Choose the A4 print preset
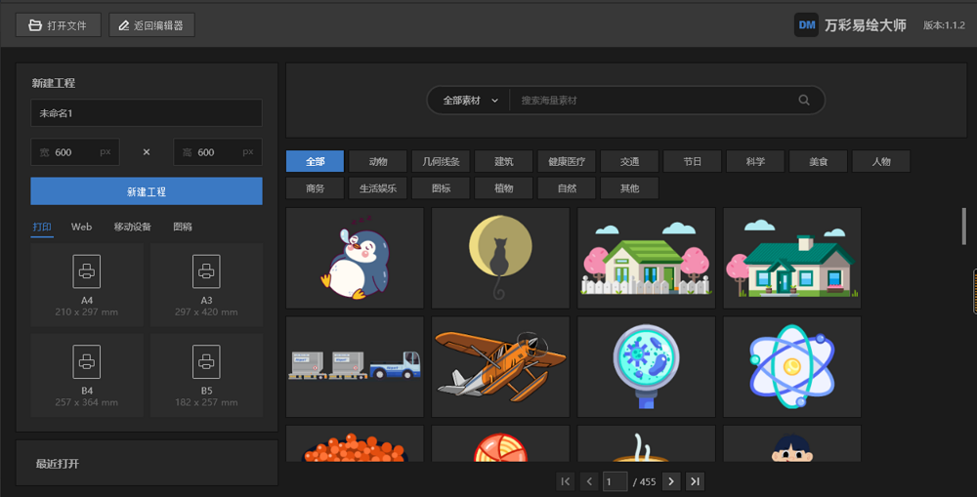This screenshot has height=497, width=977. tap(87, 284)
